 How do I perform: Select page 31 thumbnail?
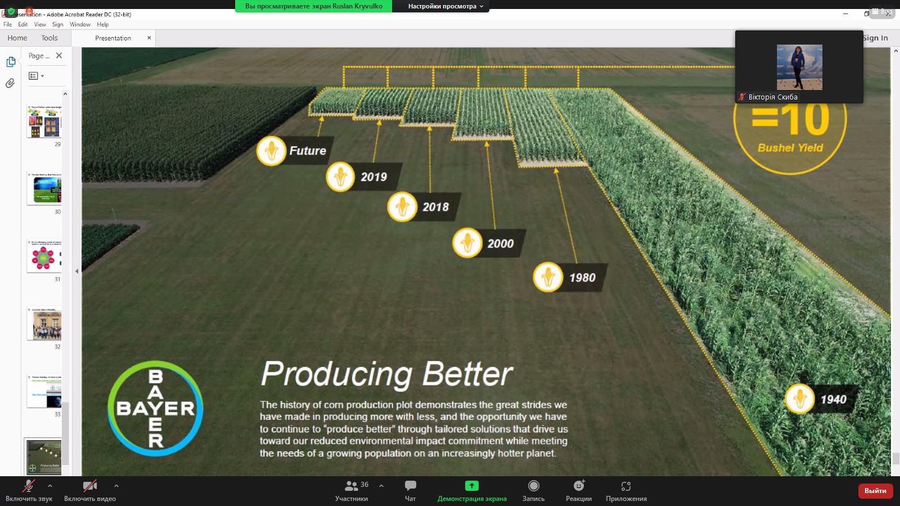pyautogui.click(x=44, y=256)
